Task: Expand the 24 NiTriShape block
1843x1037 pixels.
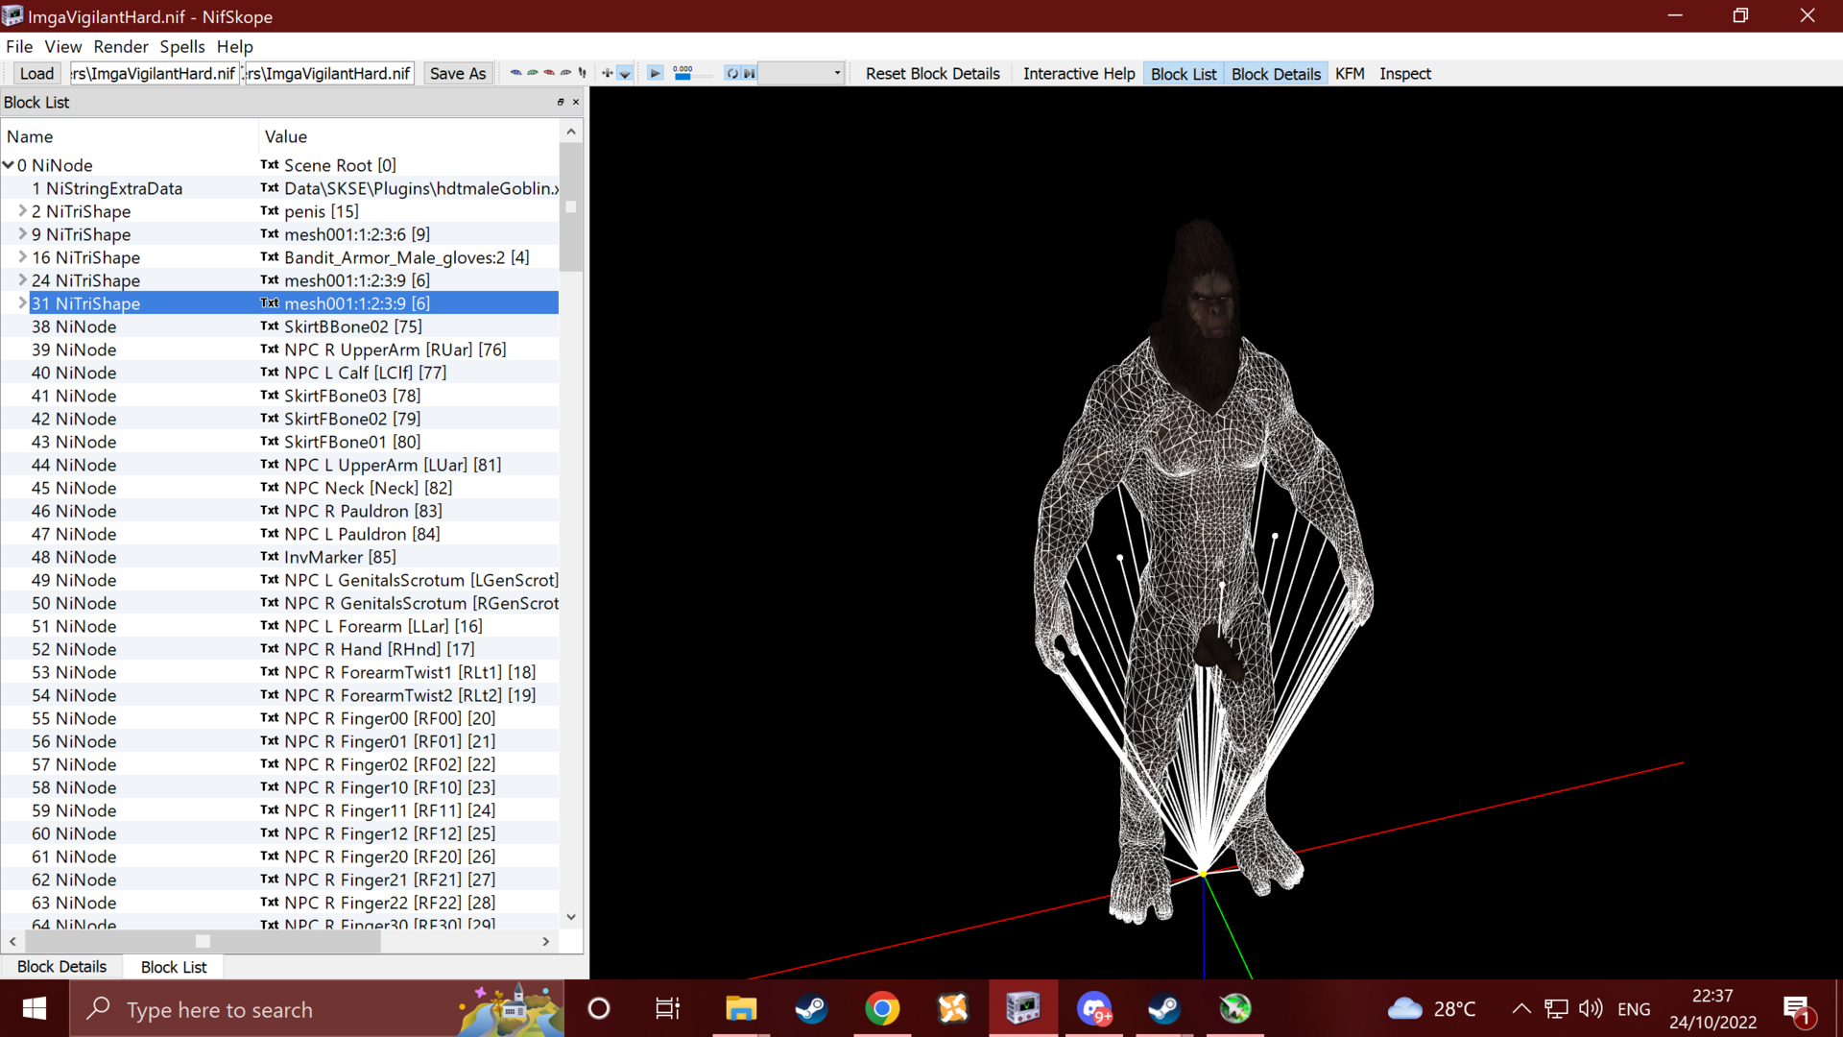Action: 22,279
